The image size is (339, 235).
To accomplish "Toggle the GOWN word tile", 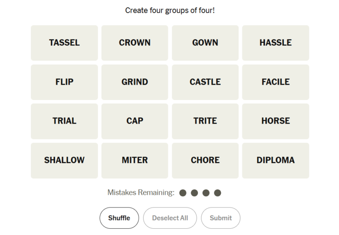I will click(205, 43).
